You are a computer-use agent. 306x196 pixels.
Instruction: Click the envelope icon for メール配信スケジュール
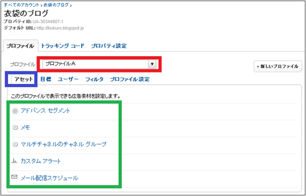[x=15, y=177]
